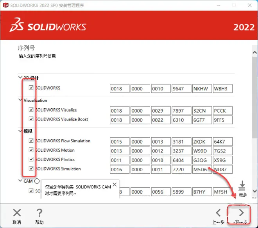This screenshot has width=258, height=228.
Task: Click Visualize serial field 32CN
Action: (x=202, y=111)
